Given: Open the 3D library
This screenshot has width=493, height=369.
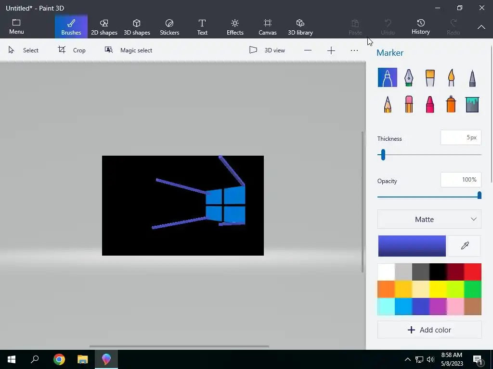Looking at the screenshot, I should tap(300, 27).
